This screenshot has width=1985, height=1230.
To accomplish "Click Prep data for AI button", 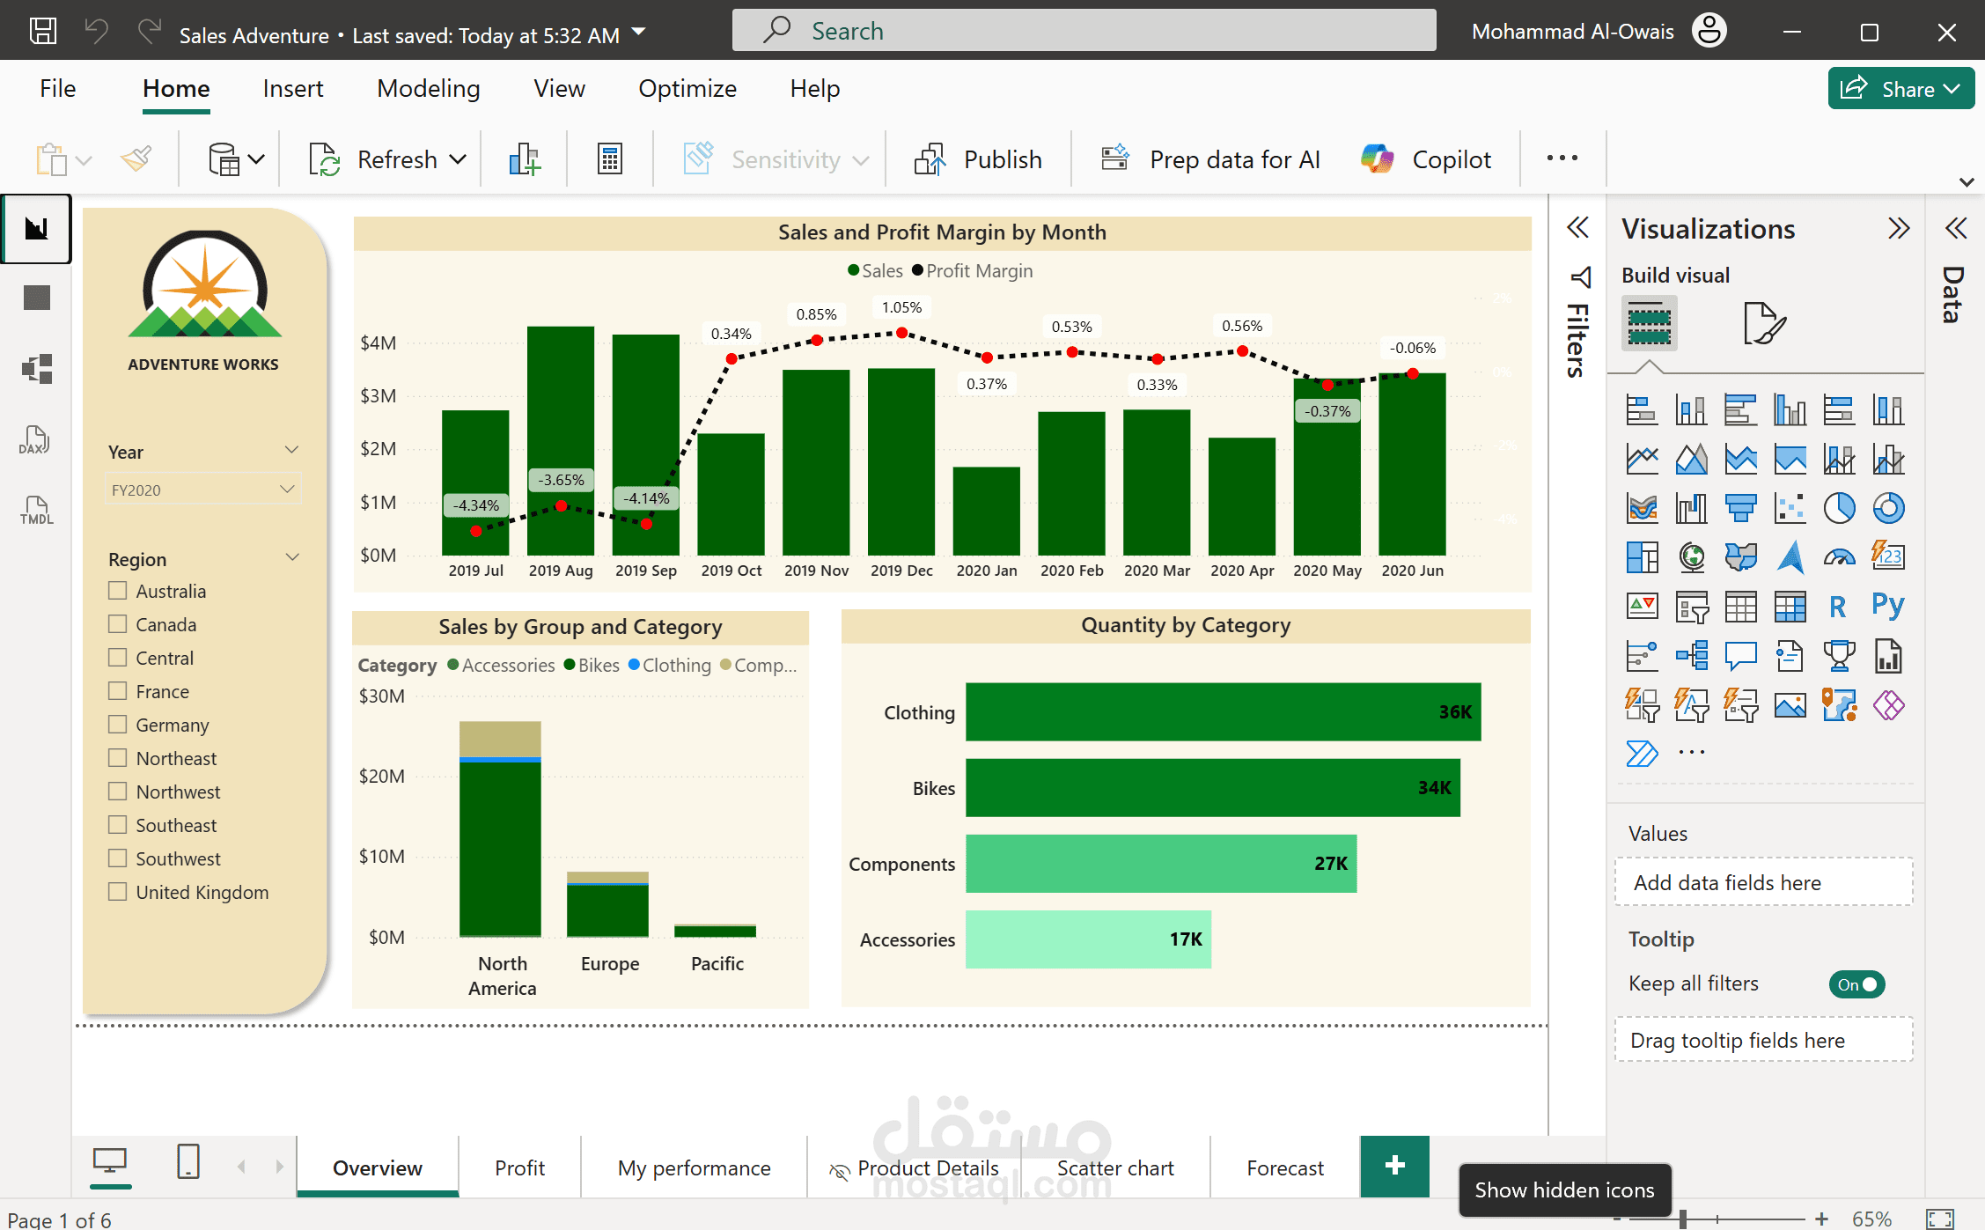I will tap(1210, 159).
